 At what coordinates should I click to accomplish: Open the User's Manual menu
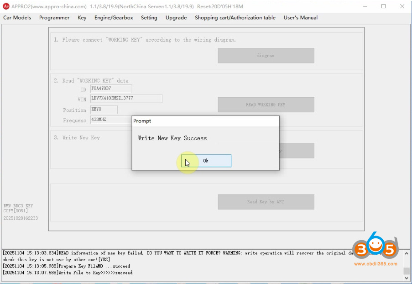pyautogui.click(x=301, y=18)
